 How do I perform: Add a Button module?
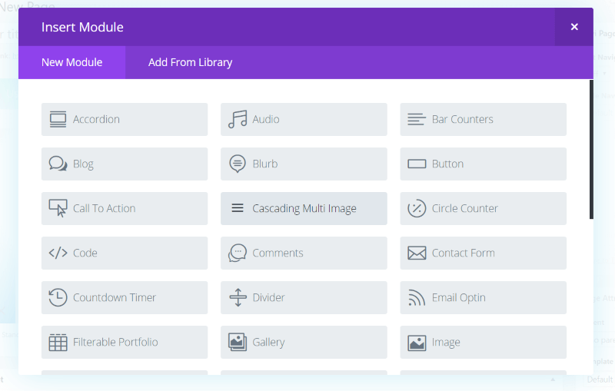tap(484, 164)
